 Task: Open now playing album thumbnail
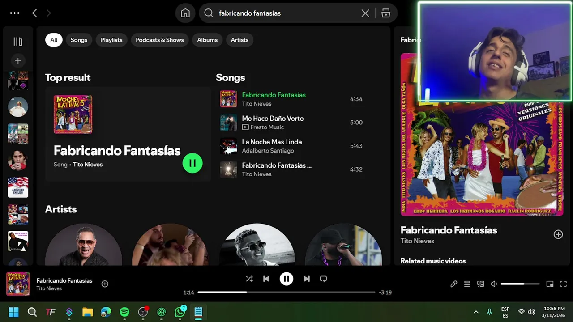18,284
